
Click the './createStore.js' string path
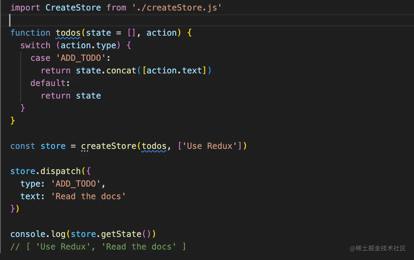[x=177, y=8]
